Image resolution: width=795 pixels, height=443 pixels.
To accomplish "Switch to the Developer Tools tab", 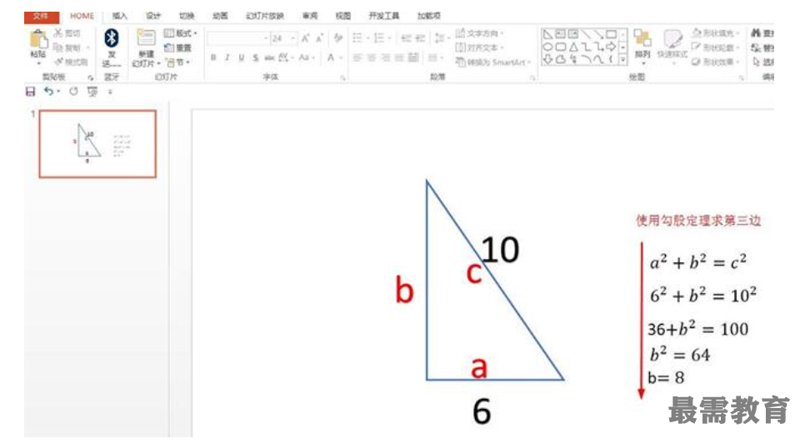I will [x=384, y=16].
